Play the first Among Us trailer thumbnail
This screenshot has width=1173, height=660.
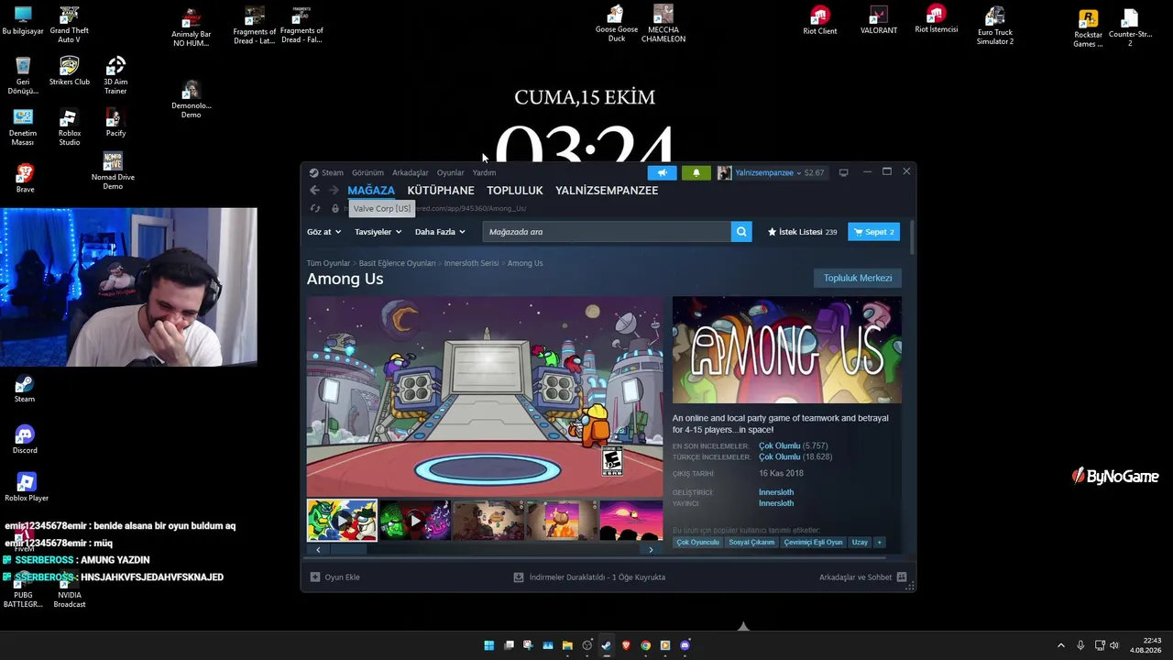342,521
